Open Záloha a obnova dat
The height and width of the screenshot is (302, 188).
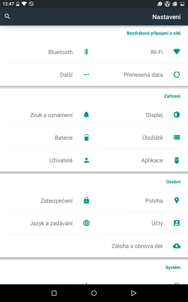point(140,246)
